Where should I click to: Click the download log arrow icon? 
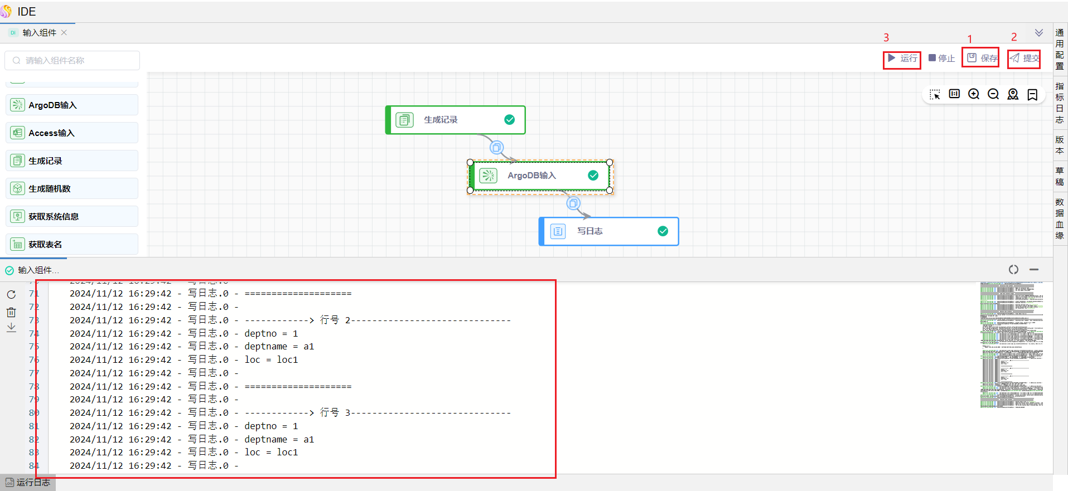click(11, 328)
